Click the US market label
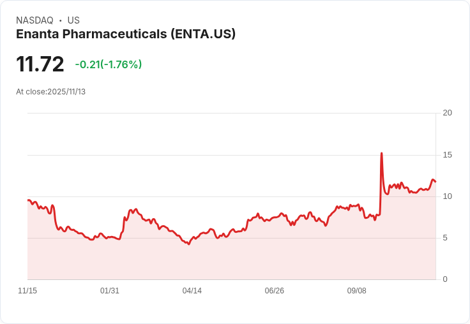 [73, 20]
